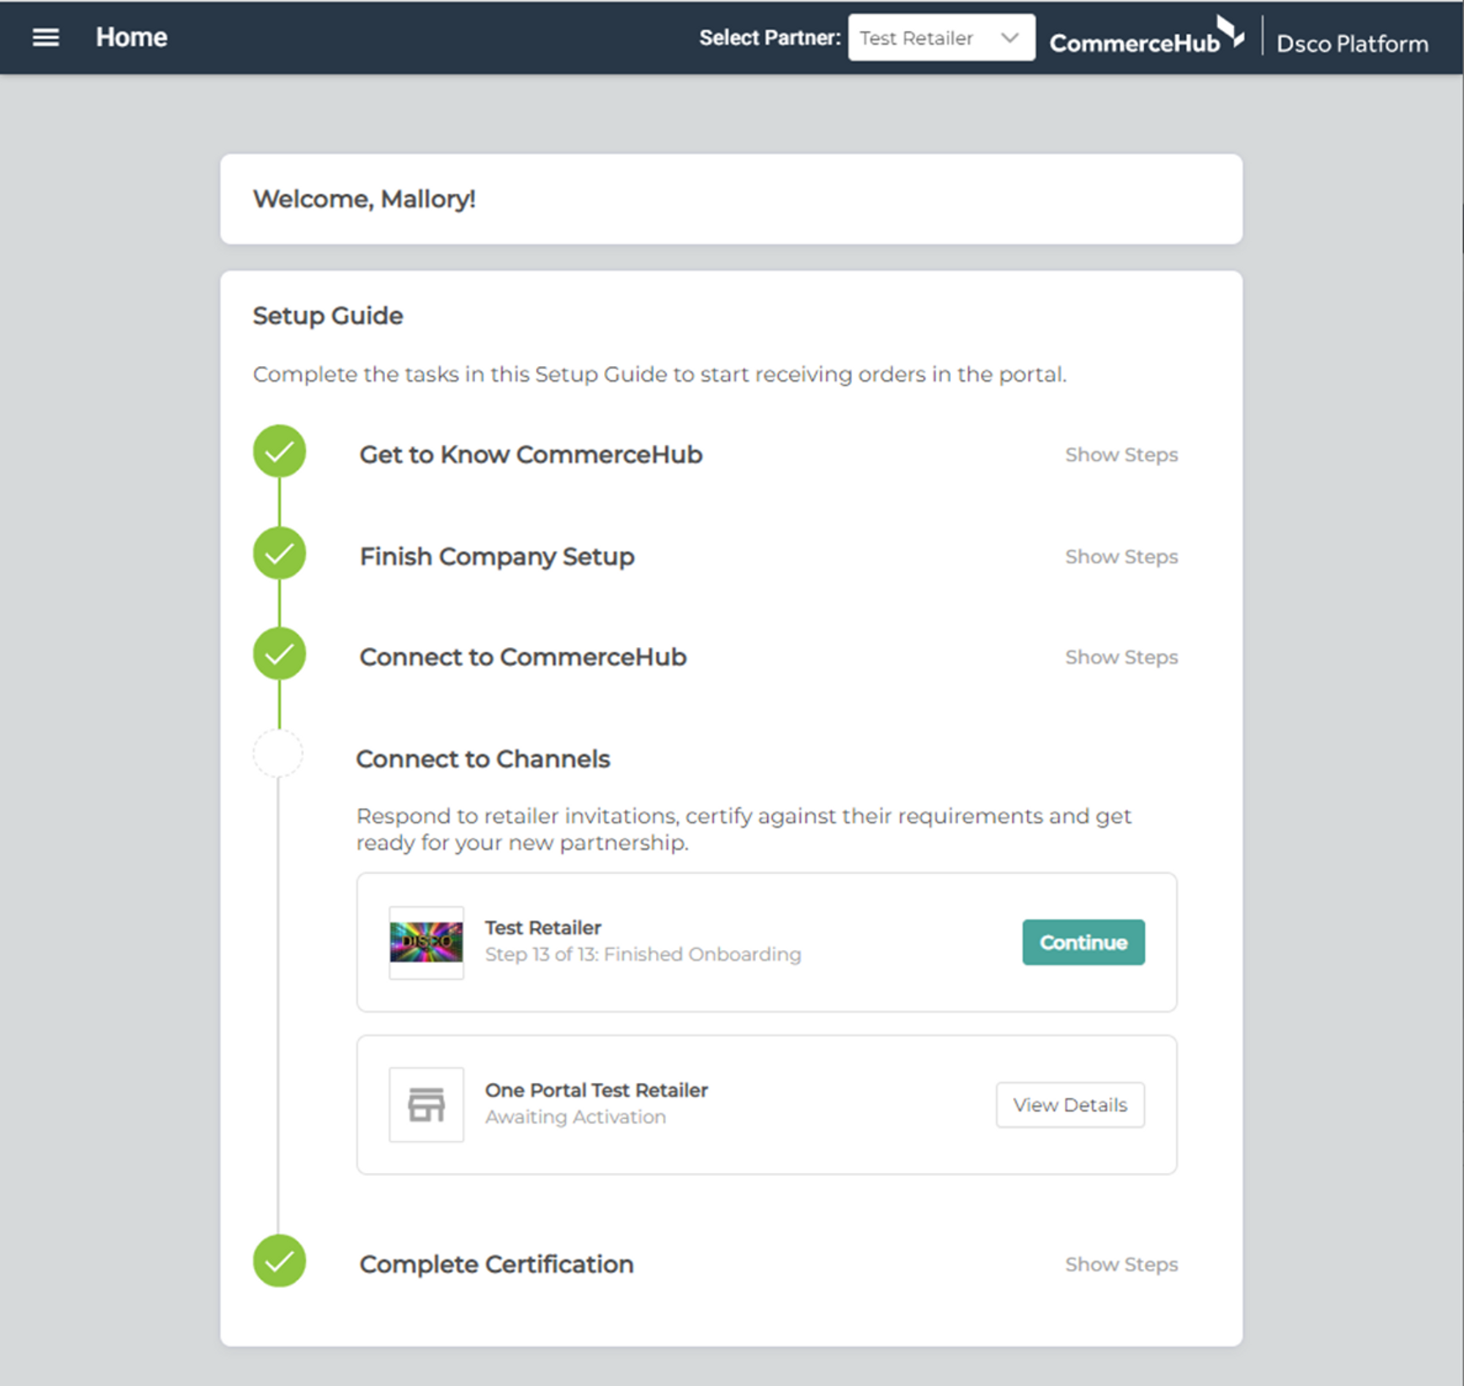Click Continue for Test Retailer
Screen dimensions: 1464x1386
[x=1083, y=943]
